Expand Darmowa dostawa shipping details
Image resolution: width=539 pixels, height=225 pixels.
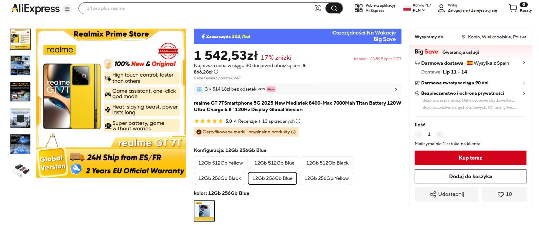click(524, 63)
